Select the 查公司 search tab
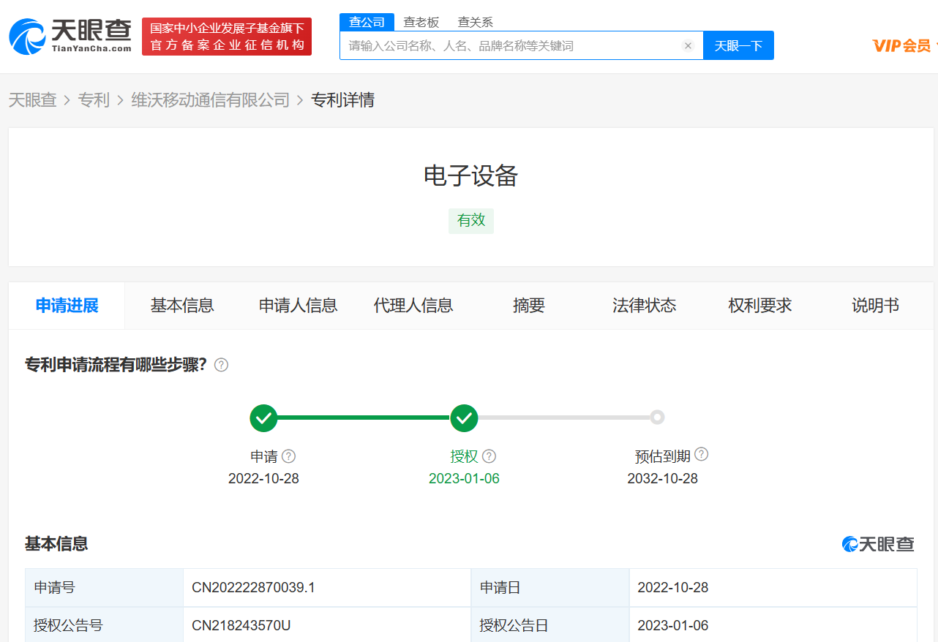 tap(367, 22)
